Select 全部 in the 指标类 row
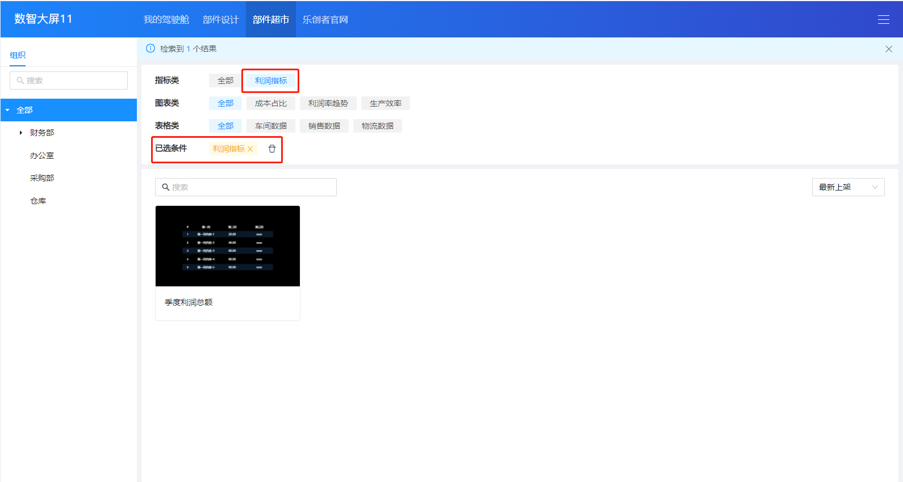903x482 pixels. pyautogui.click(x=225, y=81)
